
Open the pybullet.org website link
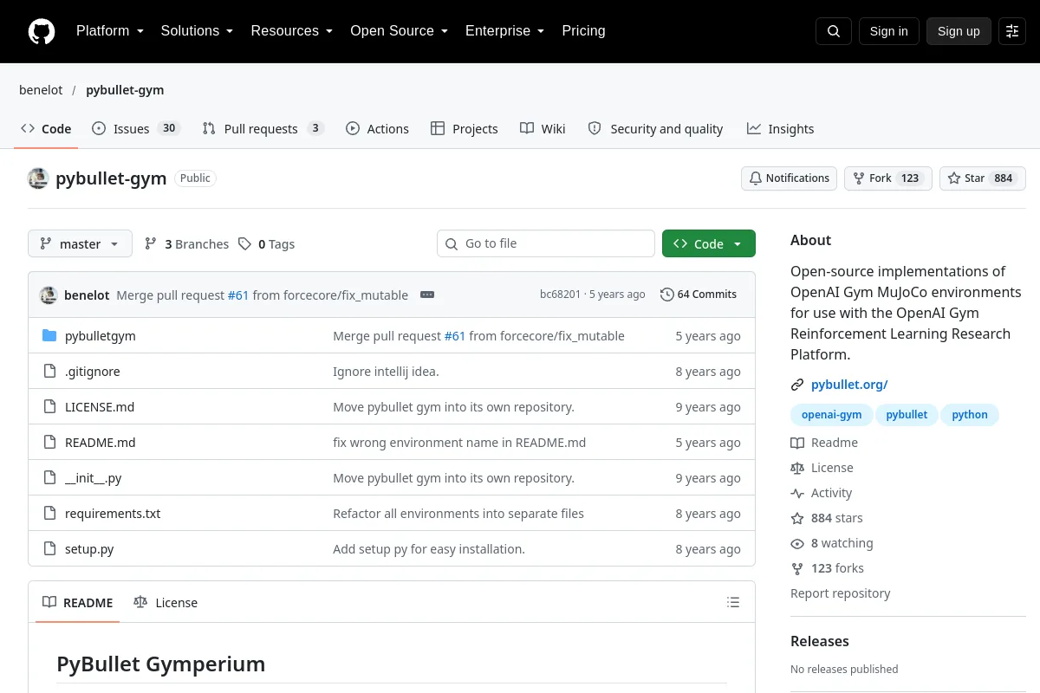[849, 385]
